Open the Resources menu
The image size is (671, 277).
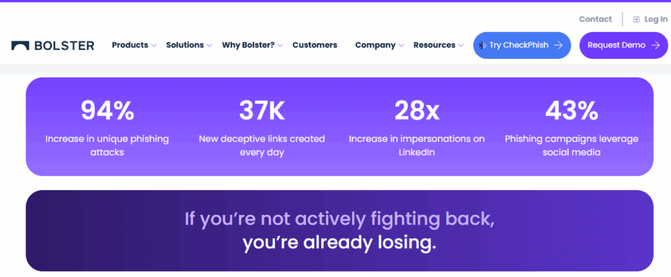click(x=434, y=45)
